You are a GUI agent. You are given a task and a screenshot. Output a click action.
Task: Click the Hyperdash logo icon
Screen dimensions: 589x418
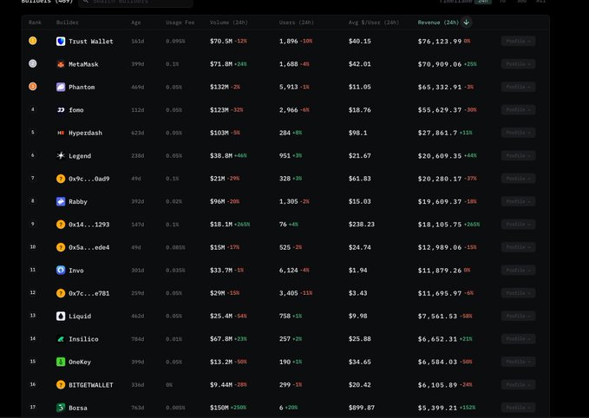tap(61, 133)
